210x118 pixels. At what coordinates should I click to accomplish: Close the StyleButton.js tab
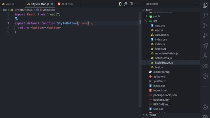pos(52,4)
